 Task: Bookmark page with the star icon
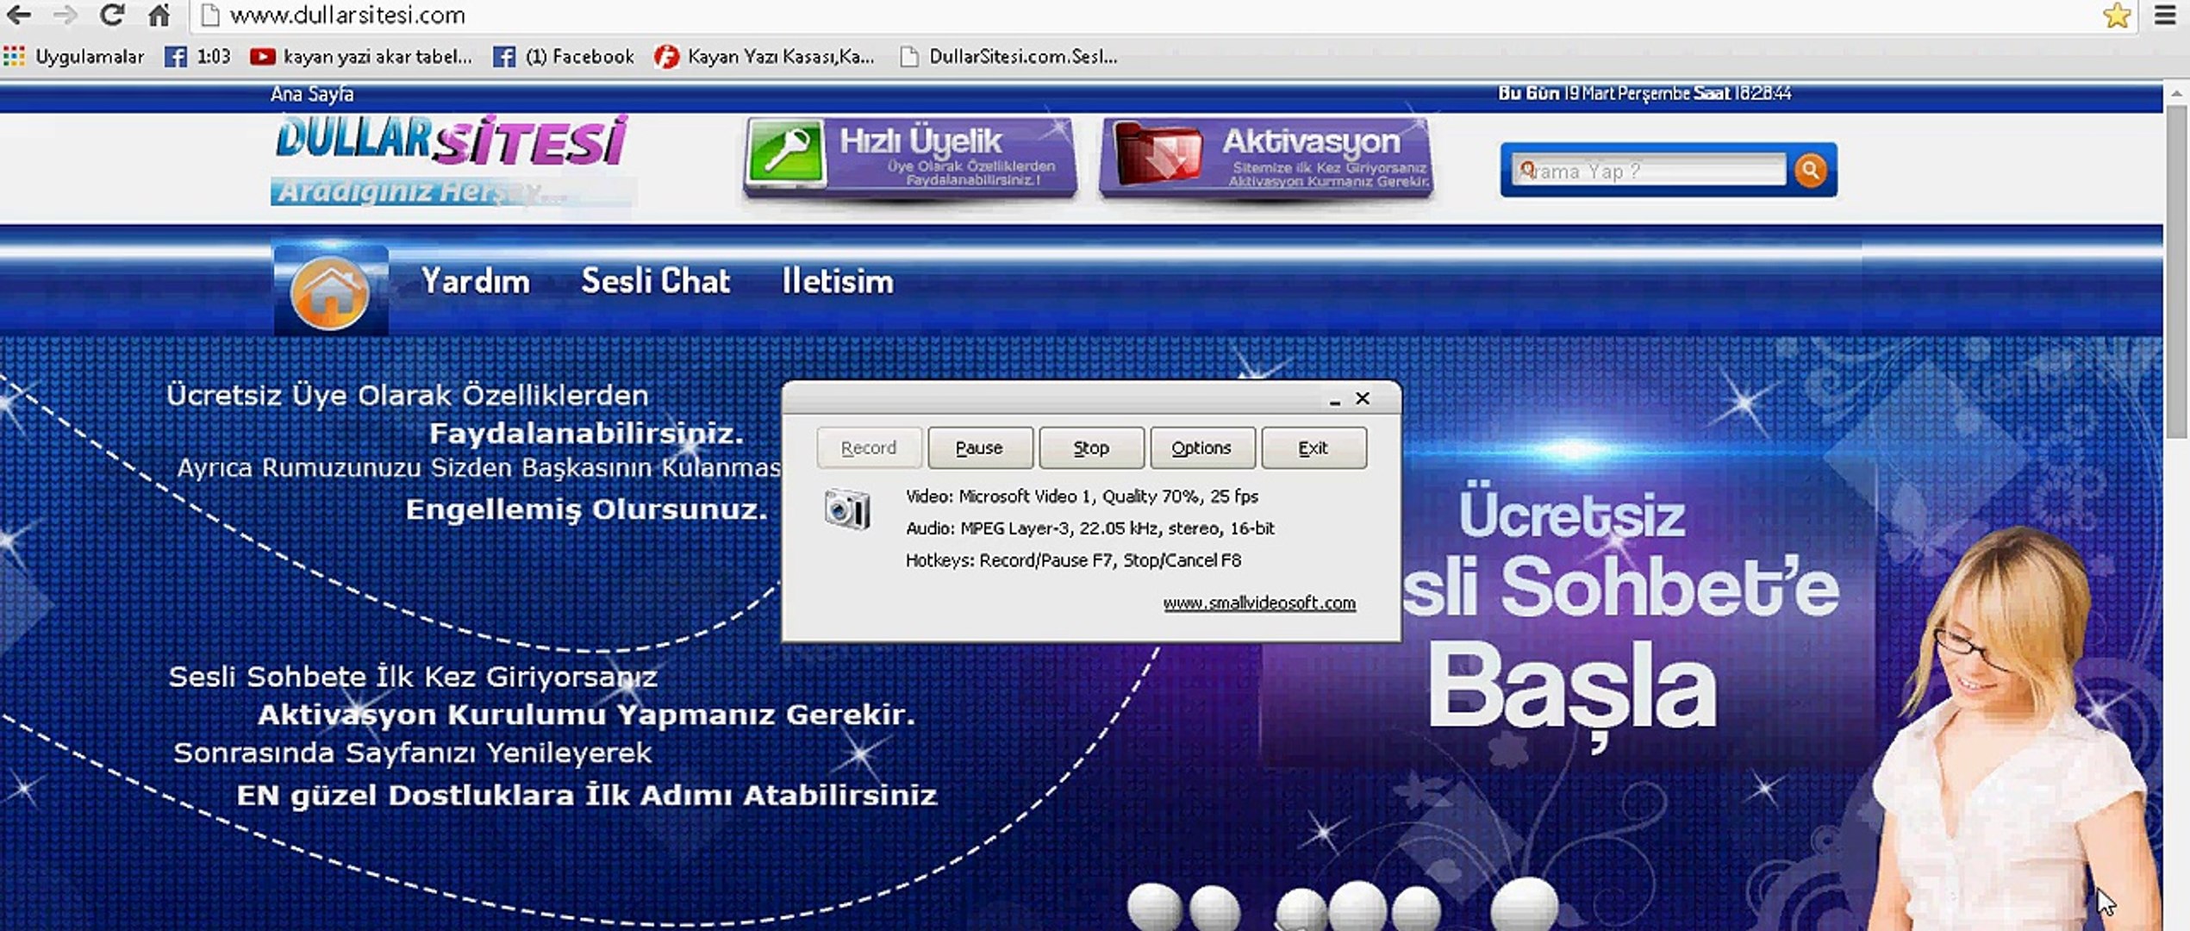pyautogui.click(x=2116, y=15)
